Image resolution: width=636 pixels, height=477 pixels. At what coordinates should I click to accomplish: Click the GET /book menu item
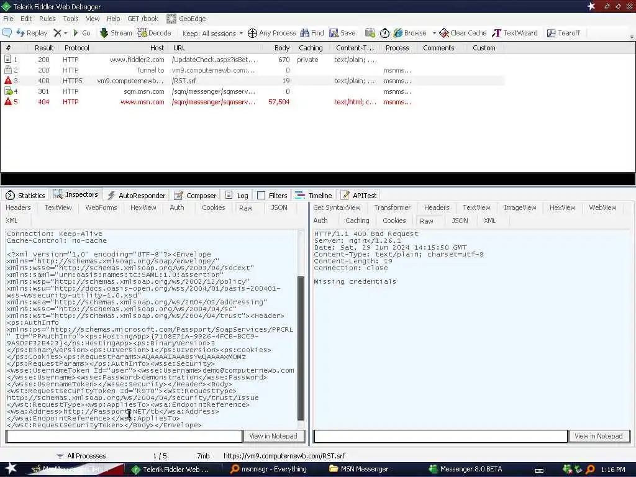pyautogui.click(x=143, y=19)
